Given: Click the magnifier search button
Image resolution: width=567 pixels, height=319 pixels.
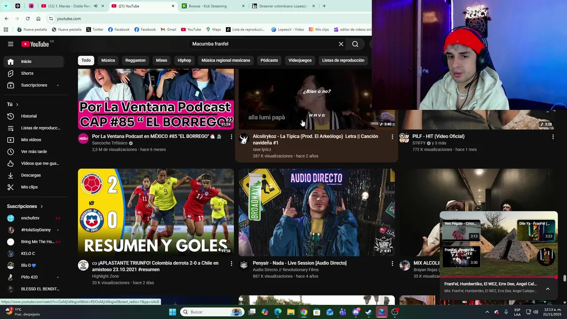Looking at the screenshot, I should (x=355, y=44).
